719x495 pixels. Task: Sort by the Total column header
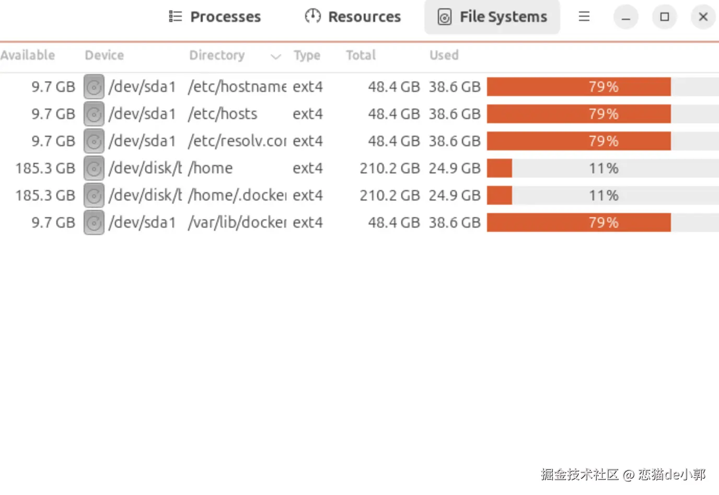(361, 55)
